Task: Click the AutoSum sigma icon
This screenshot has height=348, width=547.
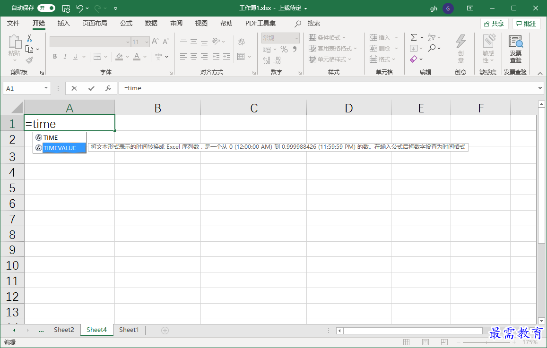Action: (414, 37)
